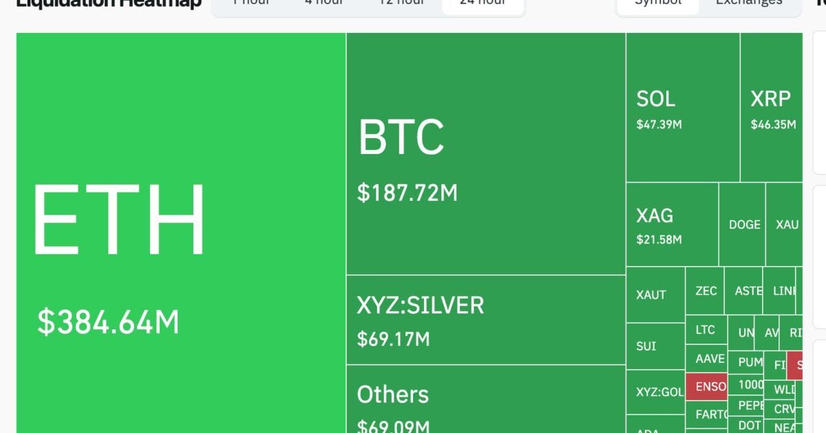Open the XYZ:SILVER heatmap tile
This screenshot has height=433, width=826.
tap(485, 320)
